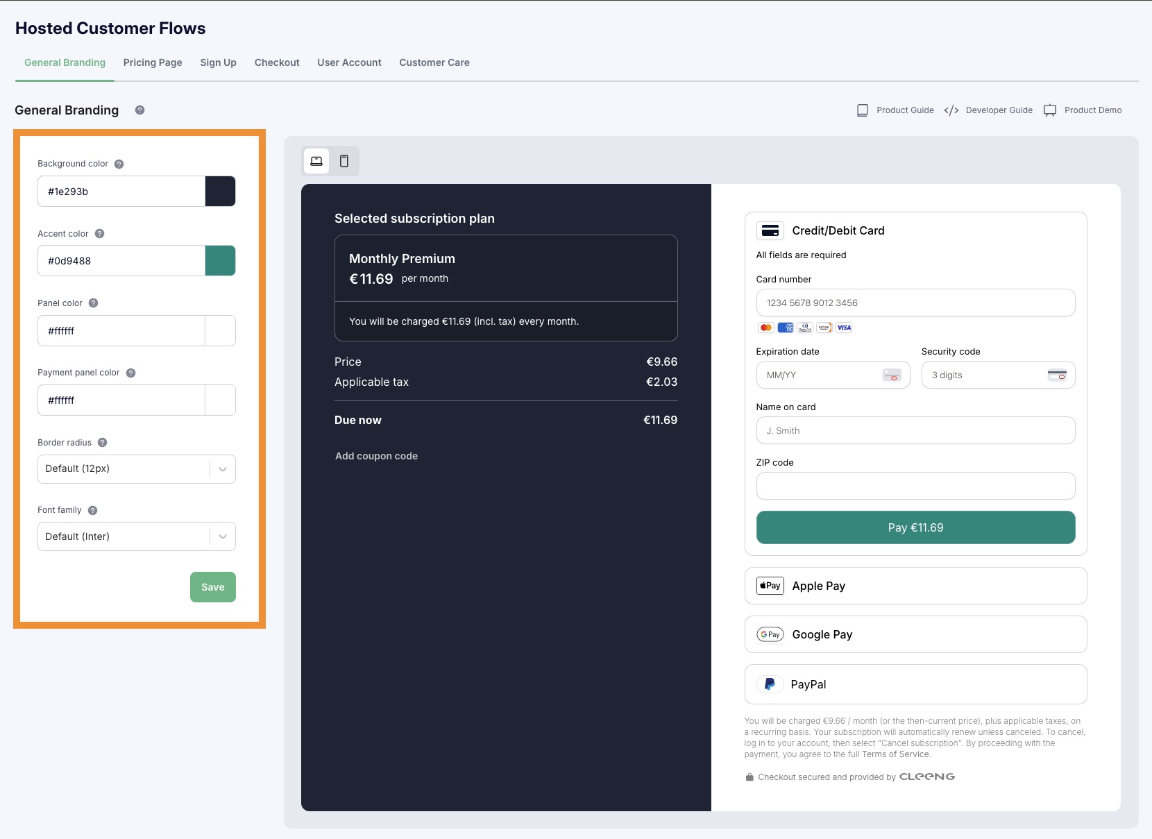Open the Font family dropdown
Screen dimensions: 1152x839
pyautogui.click(x=137, y=536)
